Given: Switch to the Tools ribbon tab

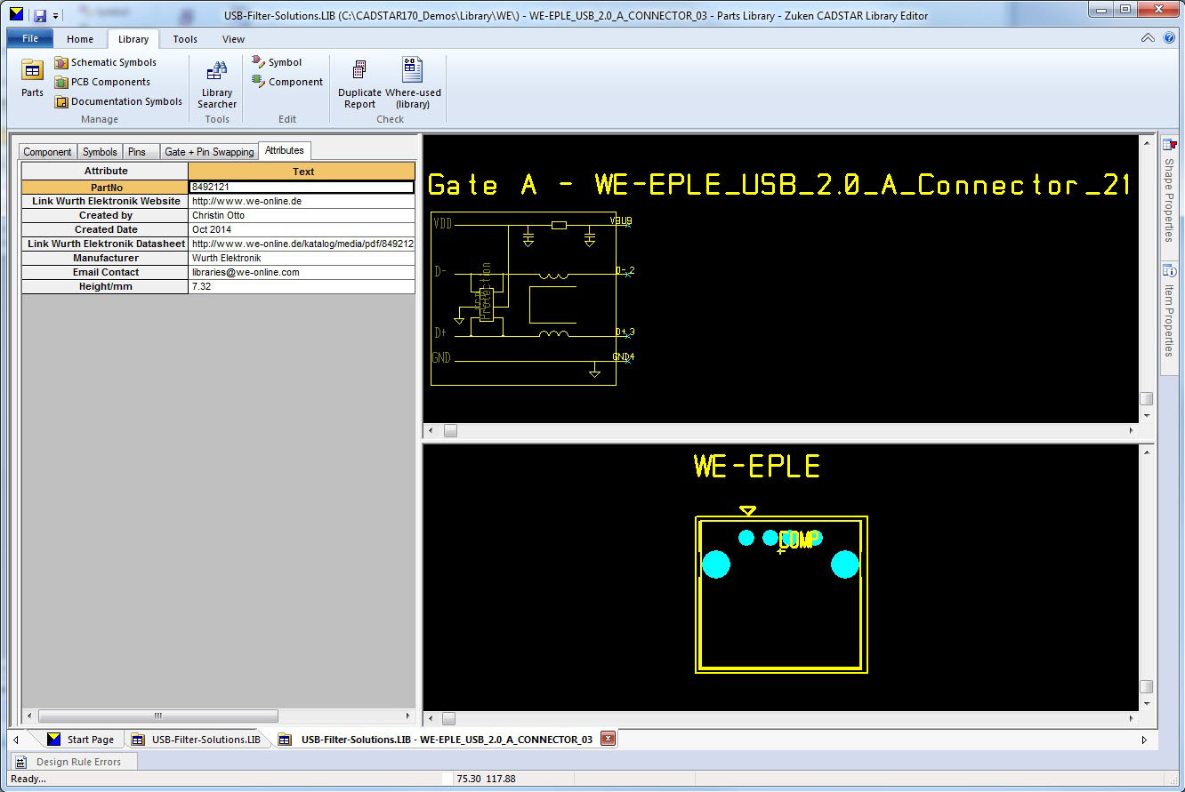Looking at the screenshot, I should [185, 39].
